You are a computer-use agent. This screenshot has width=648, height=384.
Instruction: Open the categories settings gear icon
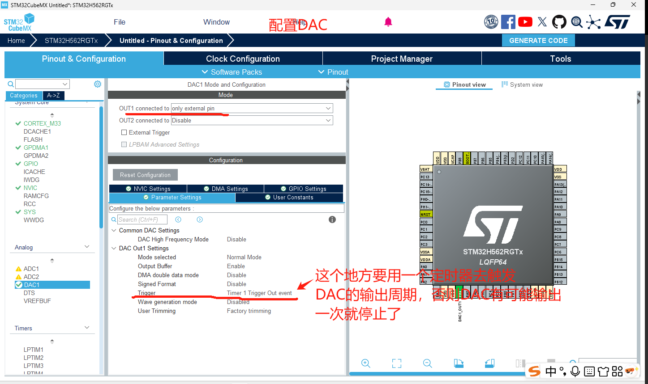(x=98, y=84)
